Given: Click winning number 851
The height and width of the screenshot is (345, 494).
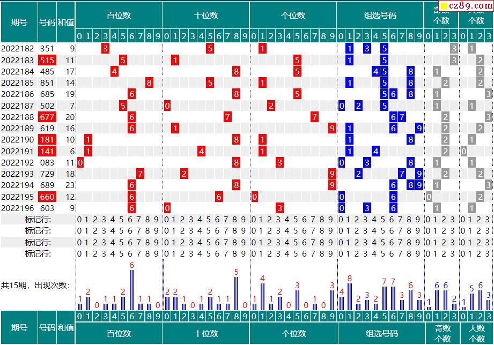Looking at the screenshot, I should [47, 83].
